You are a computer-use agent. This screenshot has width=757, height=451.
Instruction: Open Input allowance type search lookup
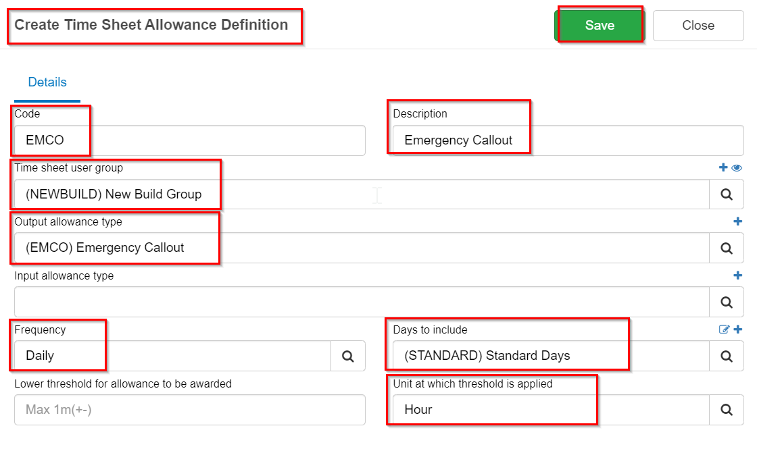pyautogui.click(x=727, y=302)
